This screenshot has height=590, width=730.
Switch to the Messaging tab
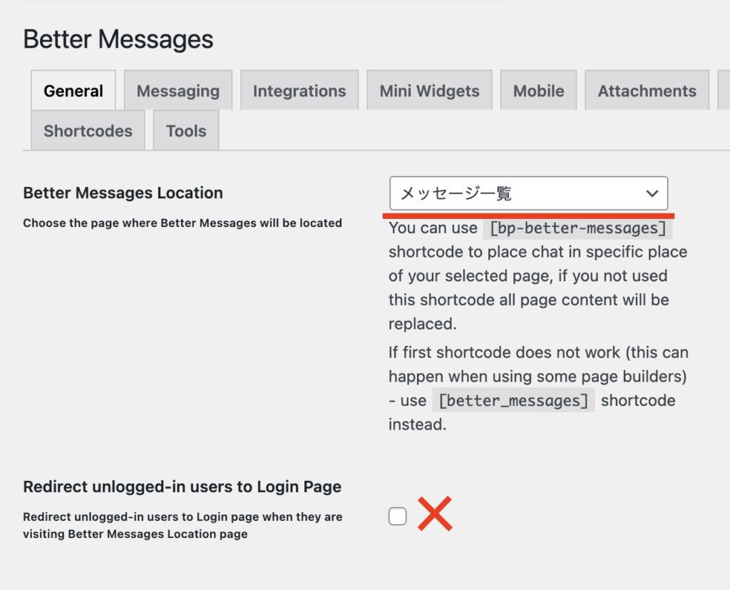(178, 91)
